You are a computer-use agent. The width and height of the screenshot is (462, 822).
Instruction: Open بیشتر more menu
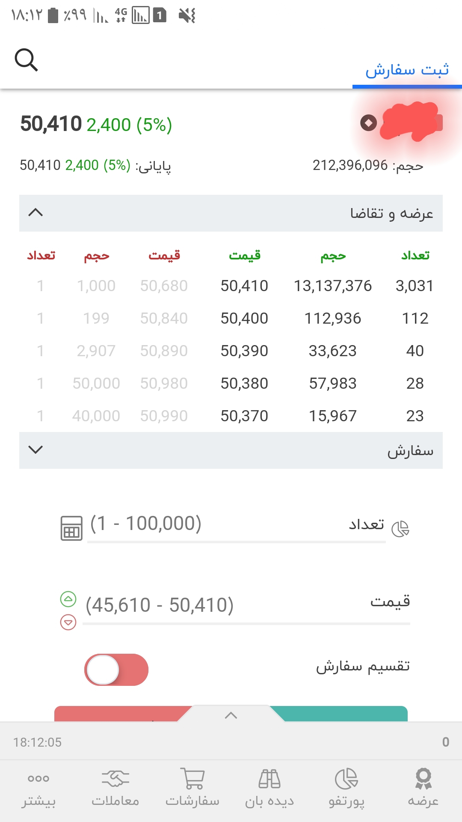pos(38,787)
